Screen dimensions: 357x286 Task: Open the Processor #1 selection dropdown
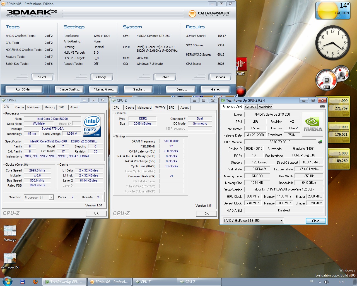coord(39,197)
